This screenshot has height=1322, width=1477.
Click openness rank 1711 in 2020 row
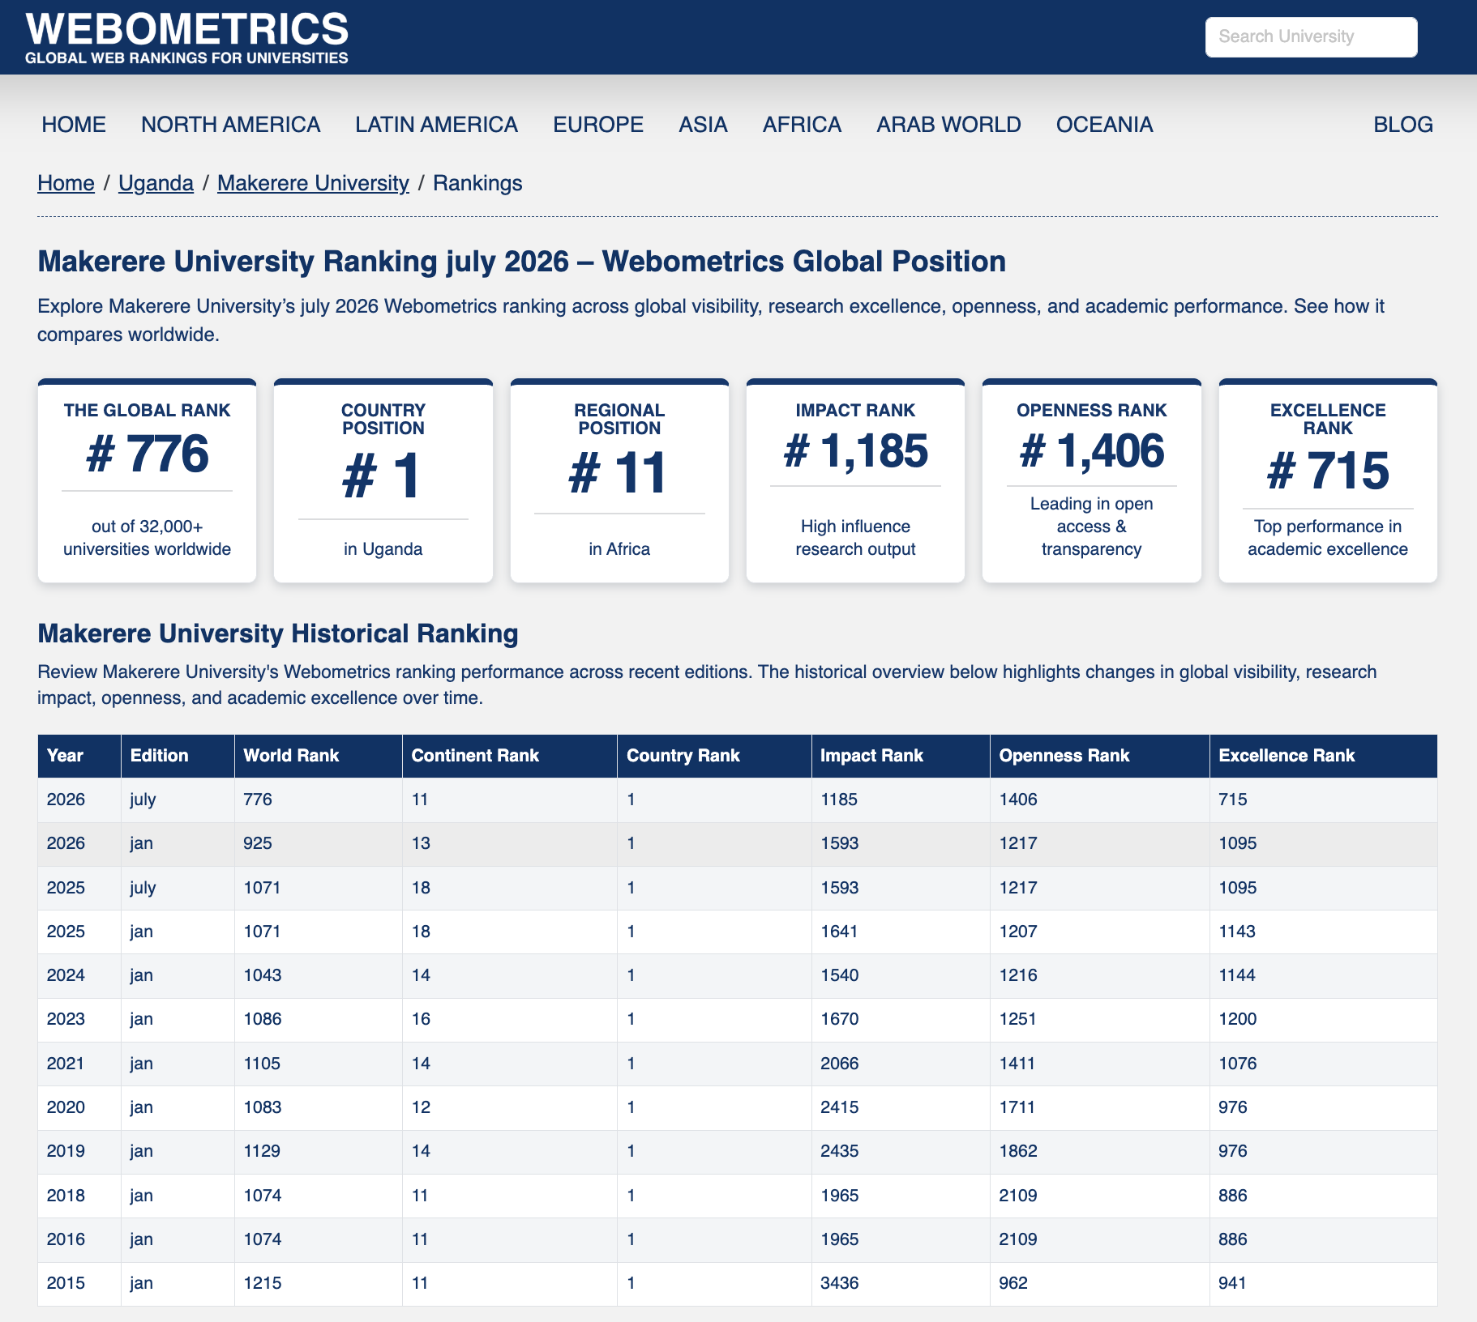pyautogui.click(x=1100, y=1107)
